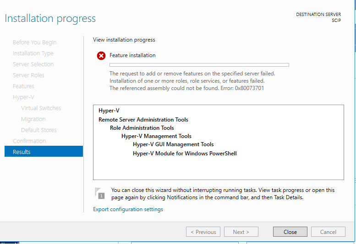Viewport: 356px width, 244px height.
Task: Select Remote Server Administration Tools entry
Action: (x=143, y=120)
